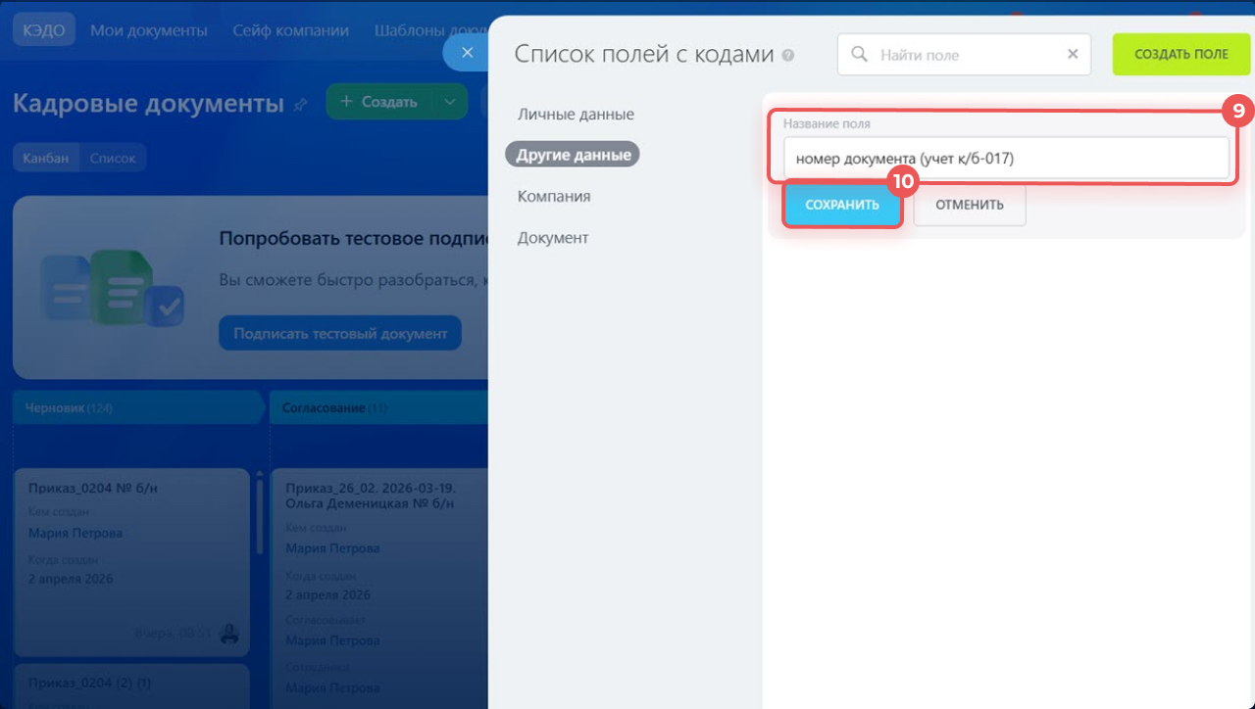This screenshot has width=1255, height=709.
Task: Click the help question mark beside the title
Action: [x=788, y=57]
